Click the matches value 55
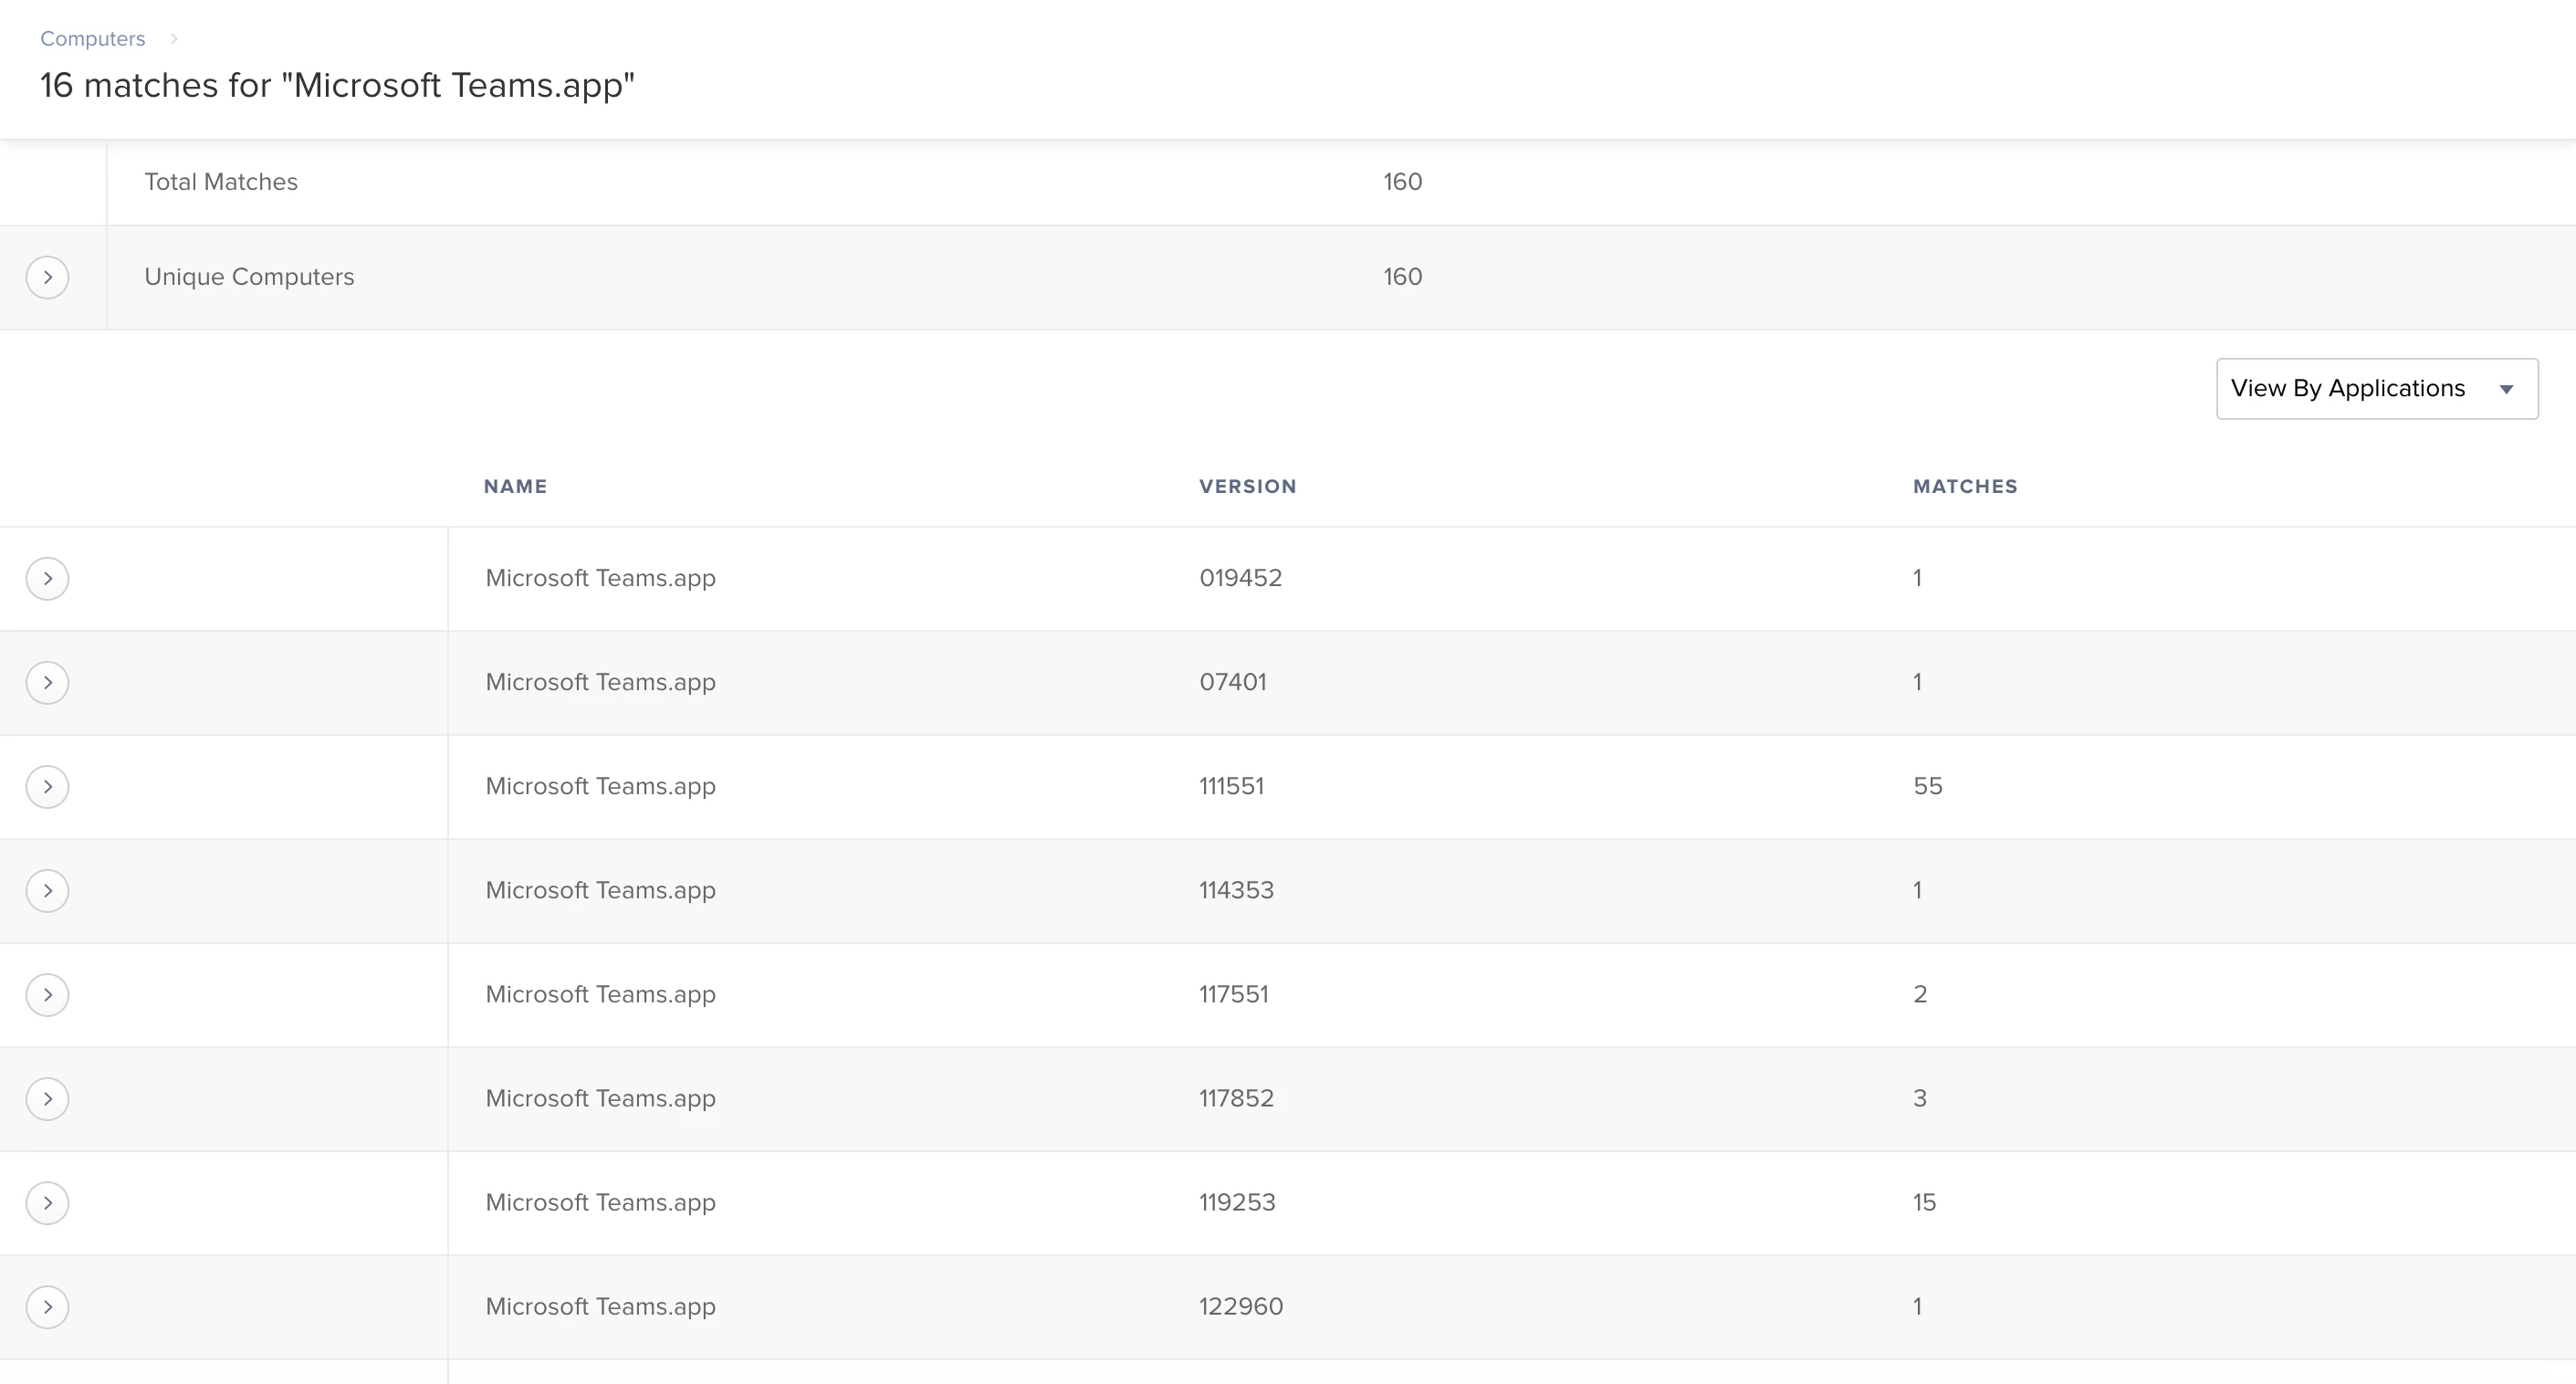The image size is (2576, 1384). (x=1927, y=786)
